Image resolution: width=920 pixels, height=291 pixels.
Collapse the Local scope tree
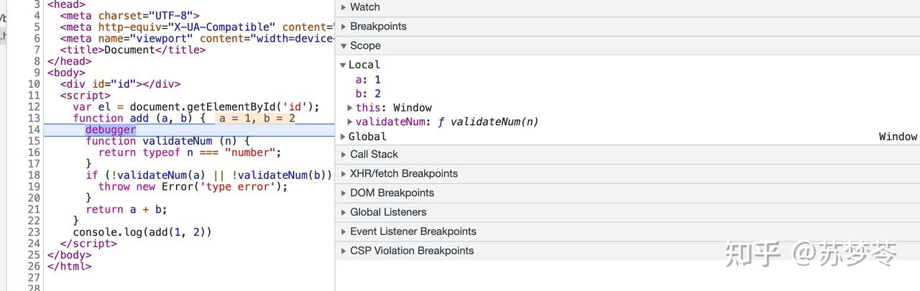(x=344, y=65)
